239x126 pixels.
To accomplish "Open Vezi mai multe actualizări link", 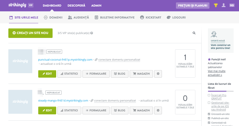I will (x=216, y=73).
